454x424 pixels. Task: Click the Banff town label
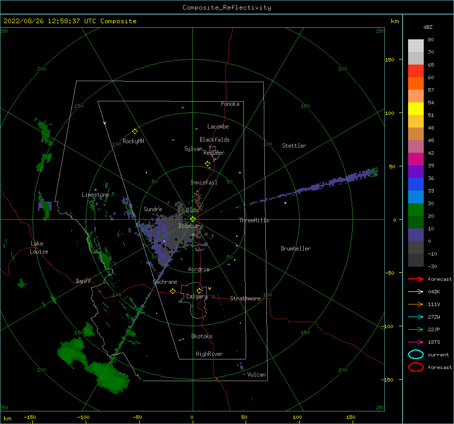pyautogui.click(x=83, y=281)
